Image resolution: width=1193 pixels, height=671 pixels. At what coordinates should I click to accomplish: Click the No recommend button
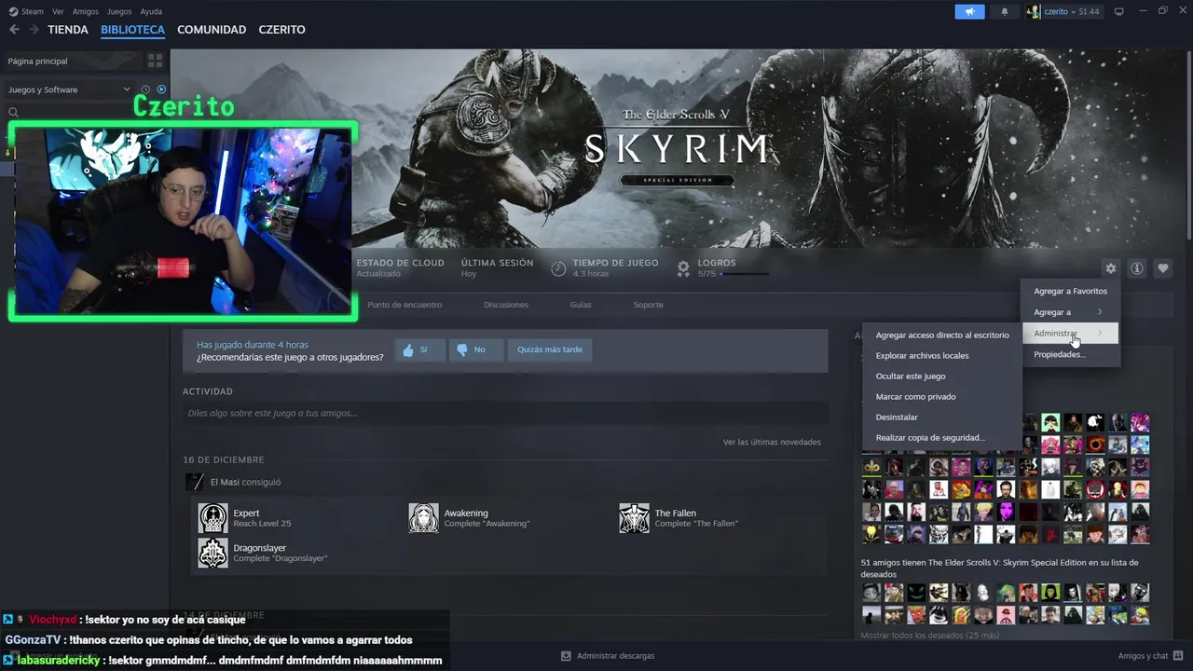[x=475, y=349]
